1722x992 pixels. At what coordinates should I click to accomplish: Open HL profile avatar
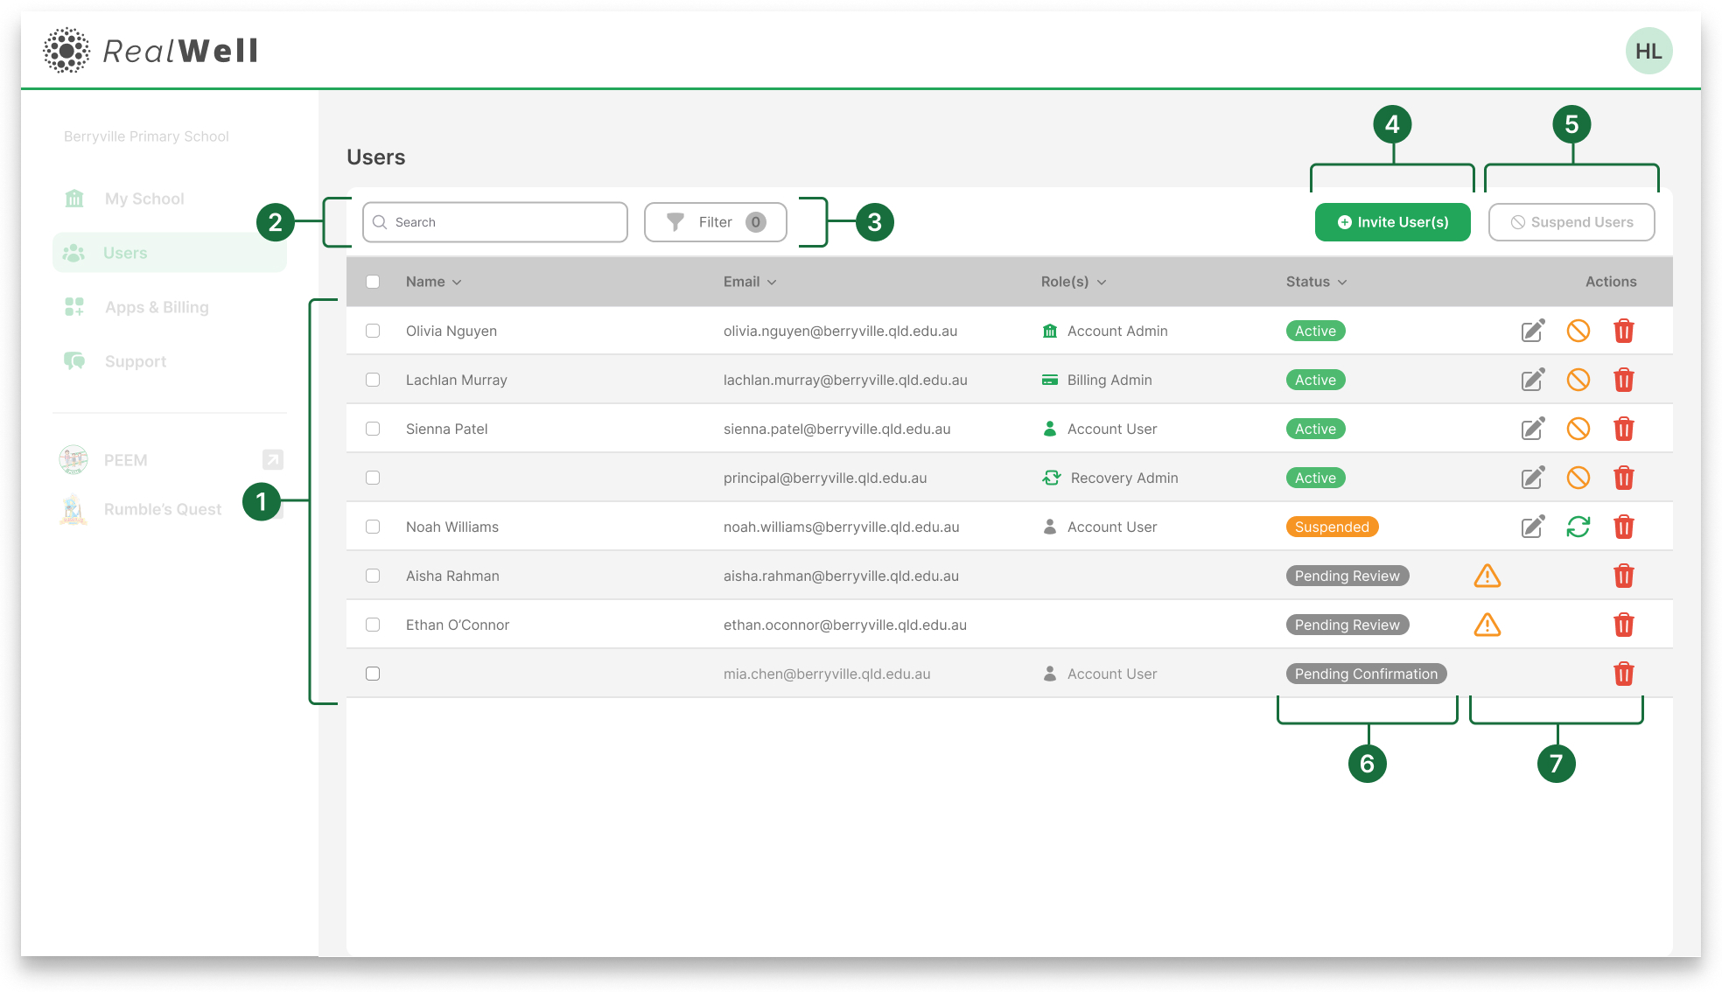pos(1648,51)
